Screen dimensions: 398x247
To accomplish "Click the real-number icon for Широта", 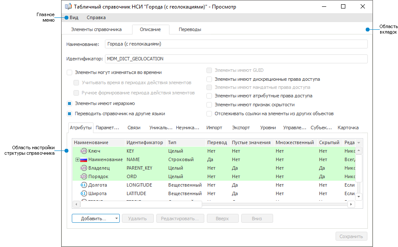I will tap(83, 193).
